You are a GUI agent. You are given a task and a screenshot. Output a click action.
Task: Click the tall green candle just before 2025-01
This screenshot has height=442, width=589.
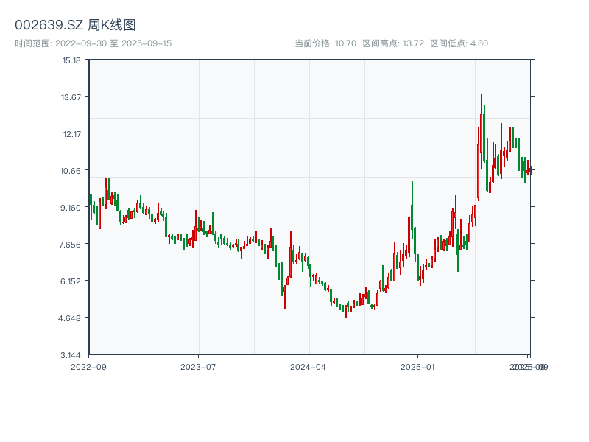(x=412, y=210)
